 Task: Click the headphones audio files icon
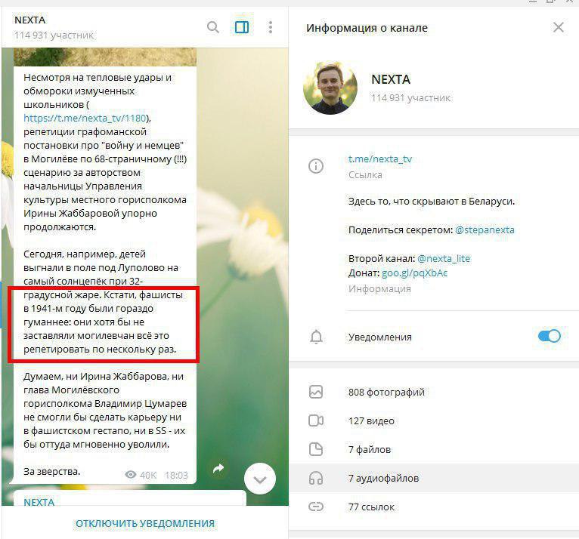click(x=316, y=478)
